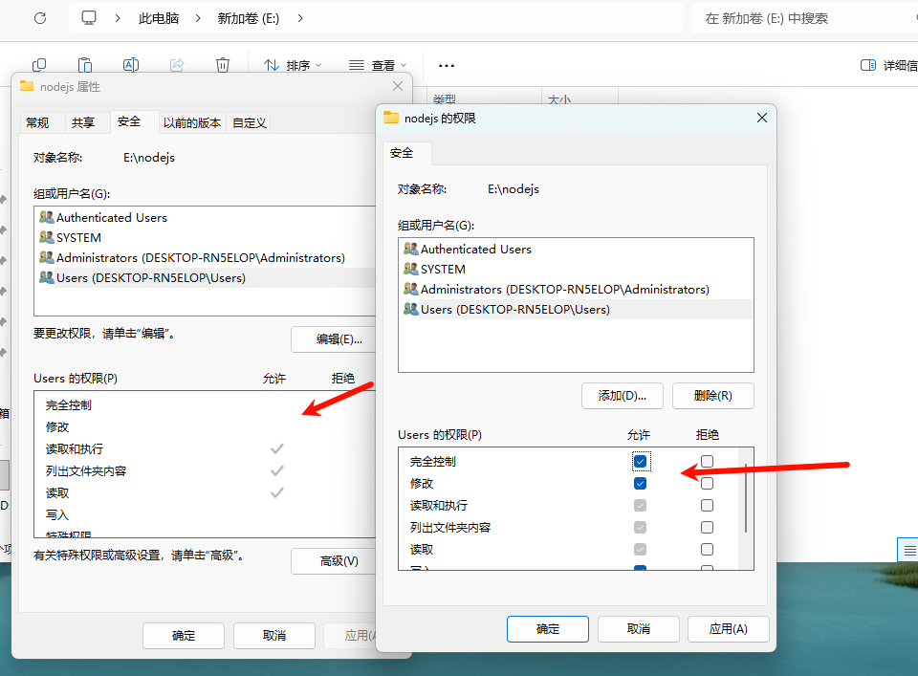Click the refresh icon in Explorer
918x676 pixels.
40,18
